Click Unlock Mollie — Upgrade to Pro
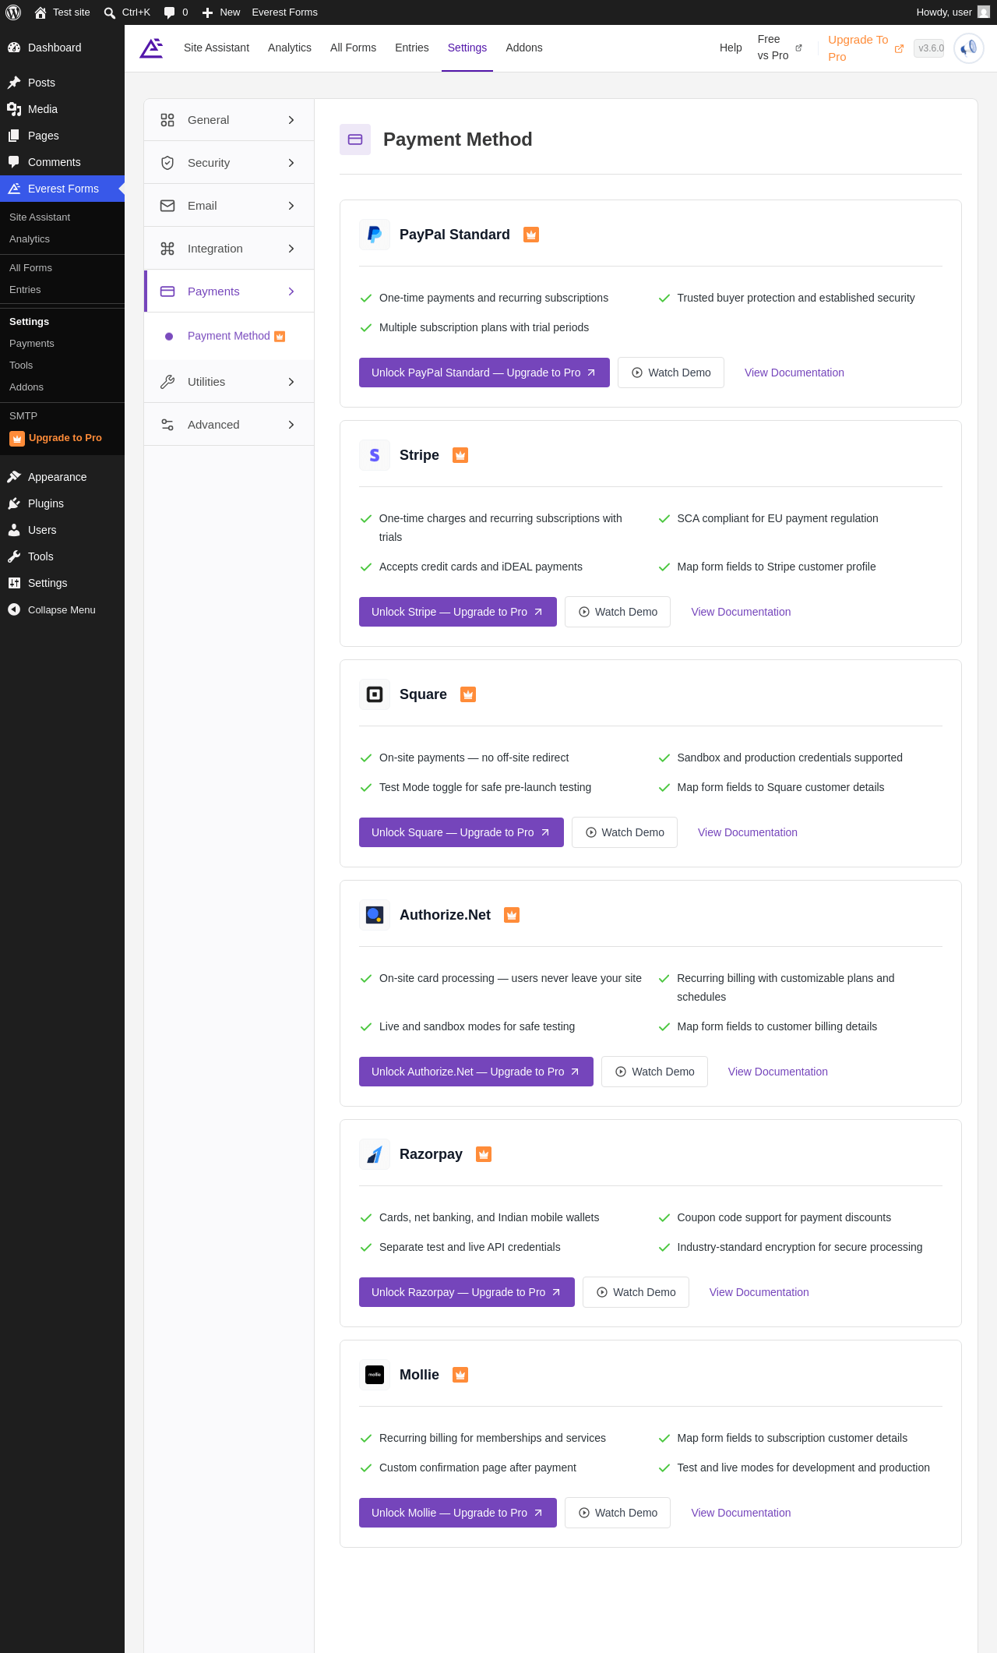This screenshot has width=997, height=1653. click(x=458, y=1513)
